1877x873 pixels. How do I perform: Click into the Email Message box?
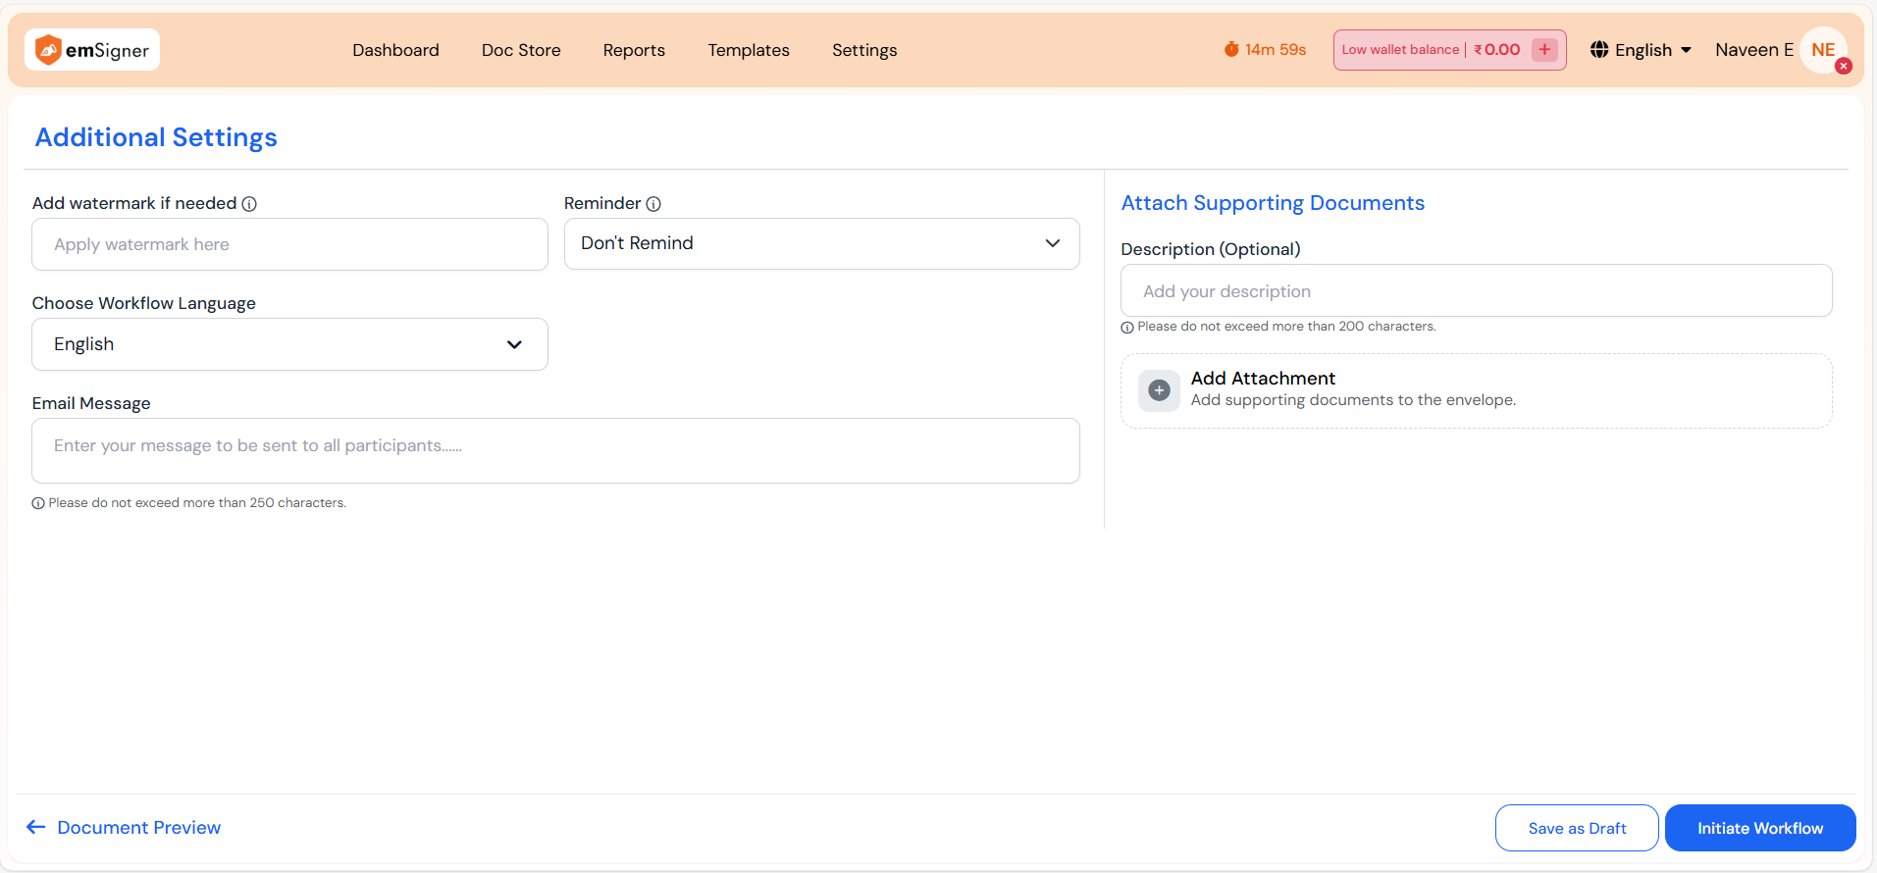555,451
